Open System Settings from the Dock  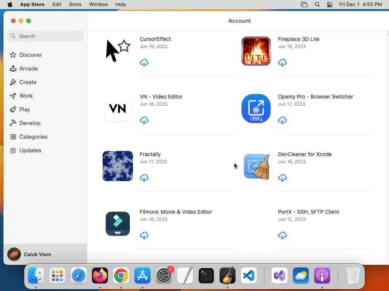164,275
